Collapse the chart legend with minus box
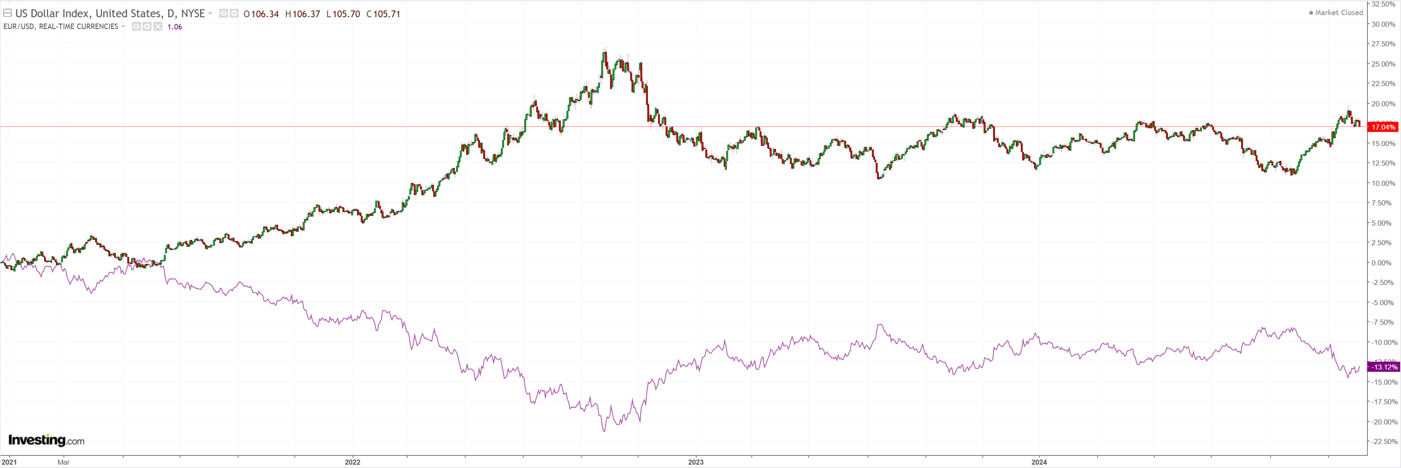 (x=8, y=13)
